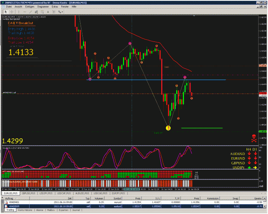The width and height of the screenshot is (268, 214).
Task: Click the USDJPY green up arrow
Action: (250, 167)
